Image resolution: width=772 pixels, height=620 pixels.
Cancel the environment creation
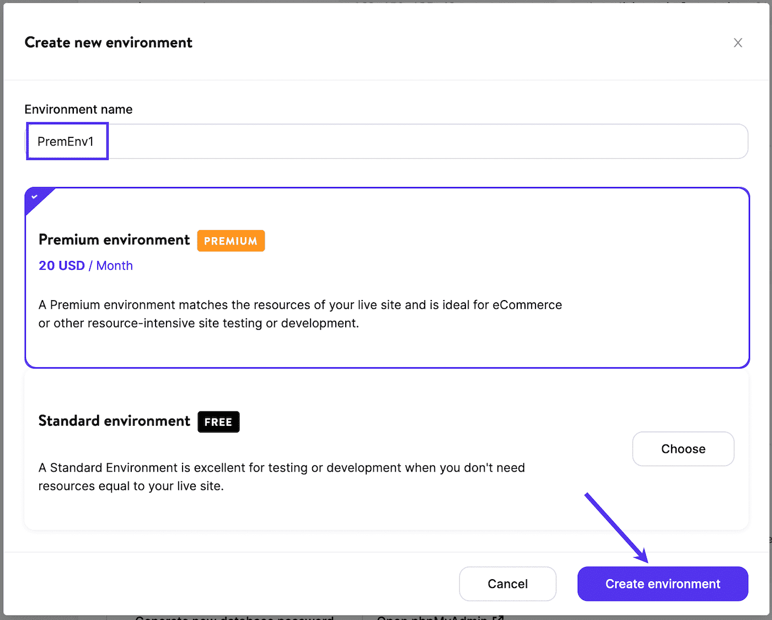pyautogui.click(x=507, y=584)
